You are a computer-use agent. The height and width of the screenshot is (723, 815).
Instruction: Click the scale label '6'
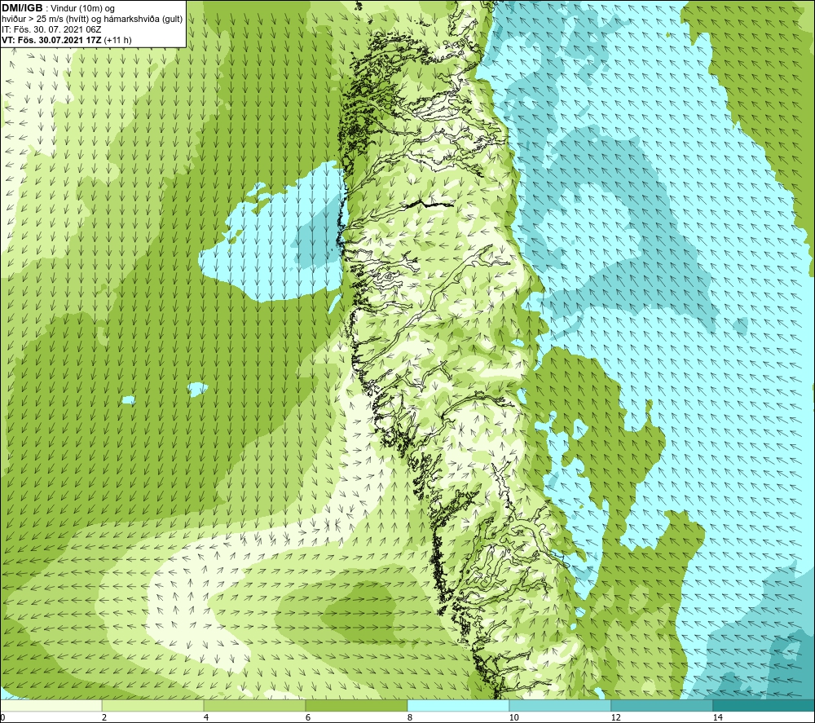pyautogui.click(x=308, y=717)
